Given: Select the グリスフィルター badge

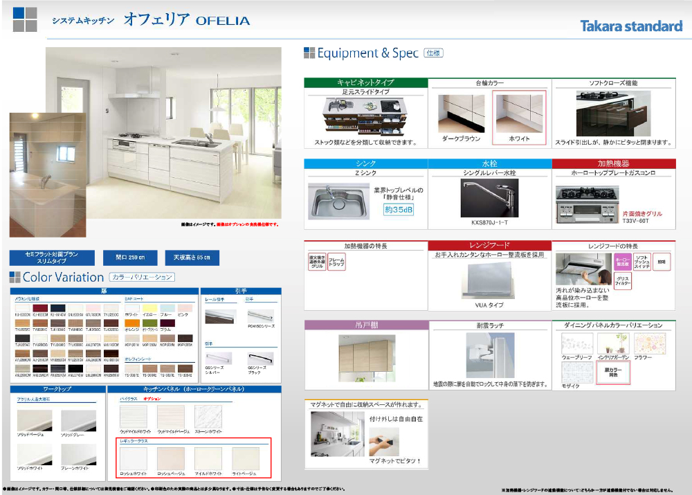Looking at the screenshot, I should tap(623, 281).
